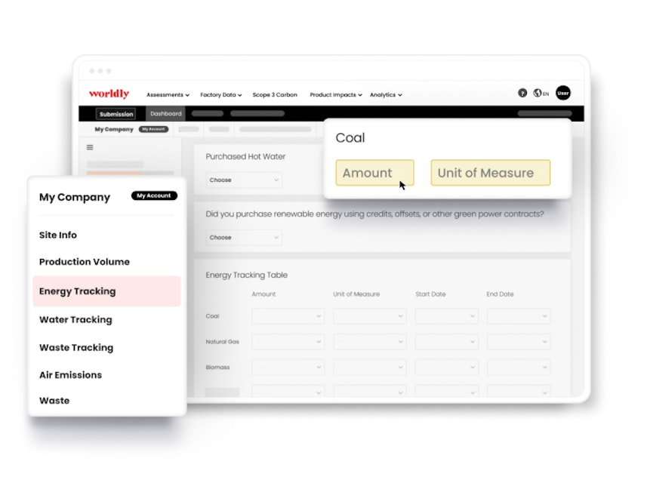Viewport: 647px width, 483px height.
Task: Switch to the Submission tab
Action: click(x=116, y=113)
